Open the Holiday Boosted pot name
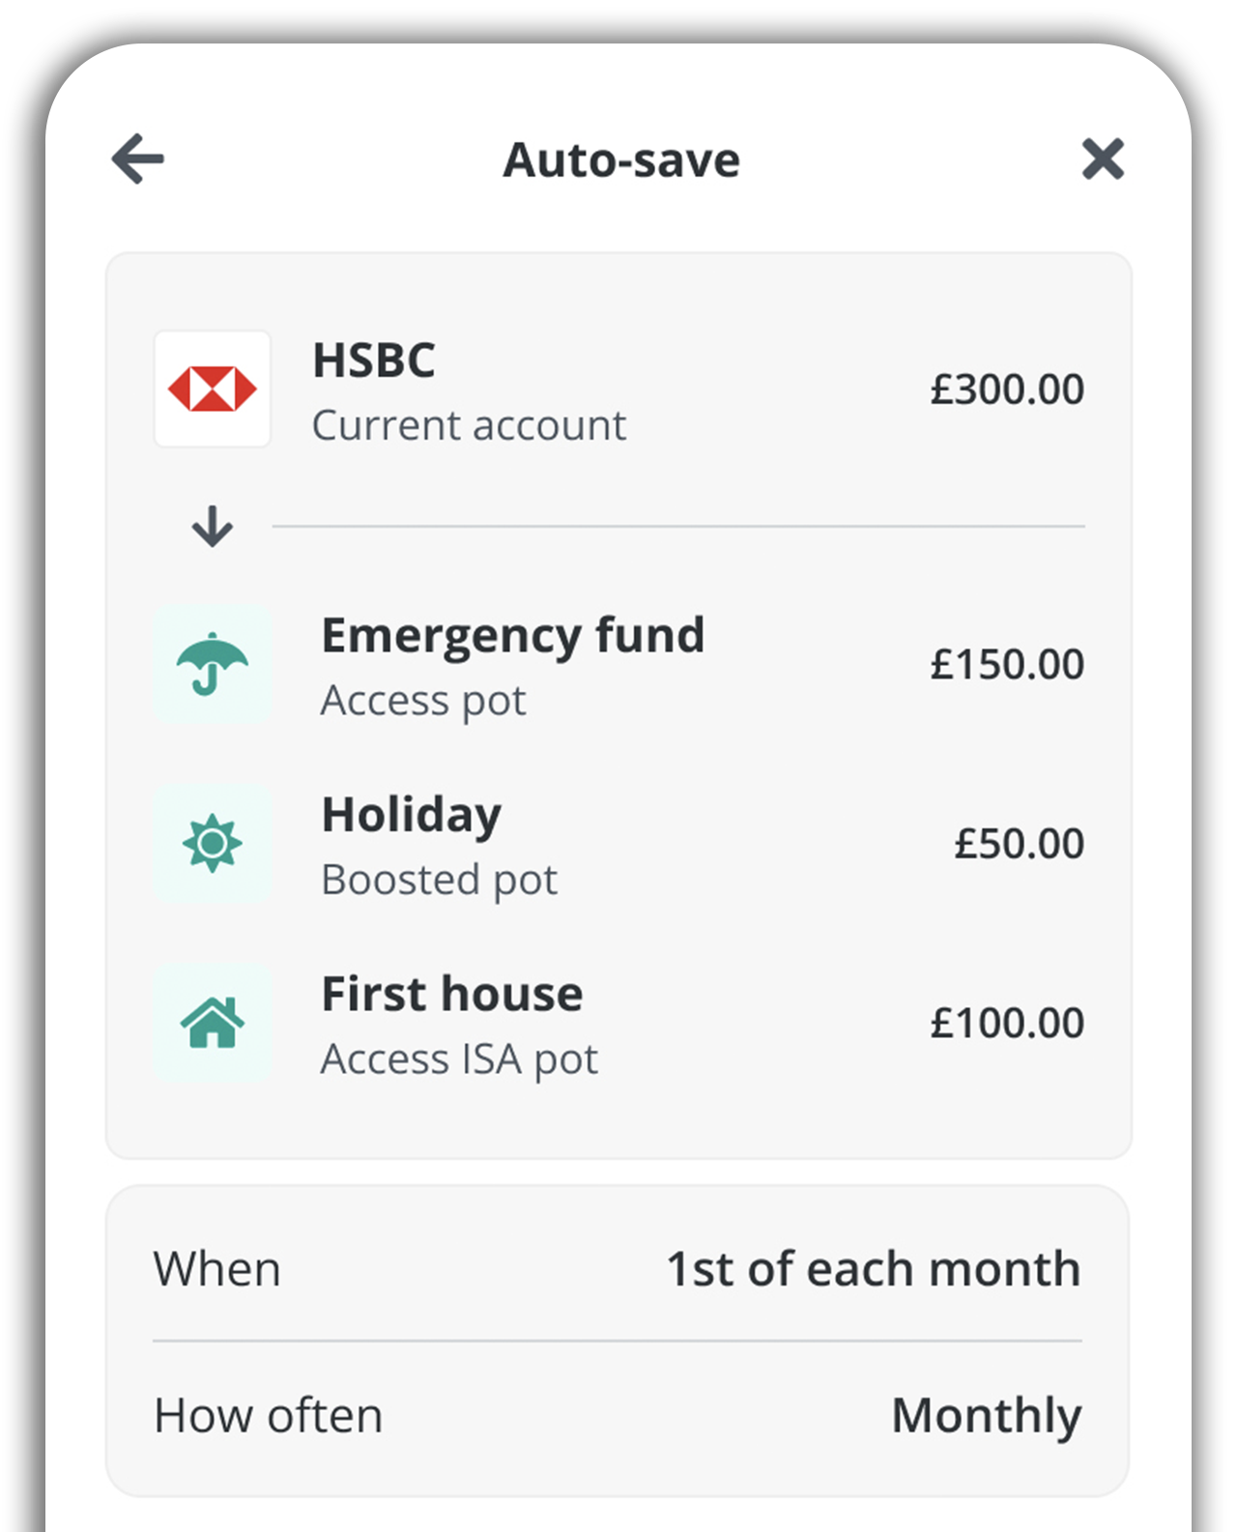This screenshot has width=1237, height=1532. tap(440, 846)
